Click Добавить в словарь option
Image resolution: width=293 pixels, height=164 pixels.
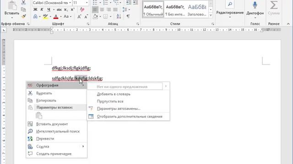128,94
